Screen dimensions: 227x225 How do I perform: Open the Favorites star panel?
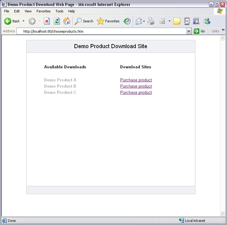pyautogui.click(x=108, y=21)
